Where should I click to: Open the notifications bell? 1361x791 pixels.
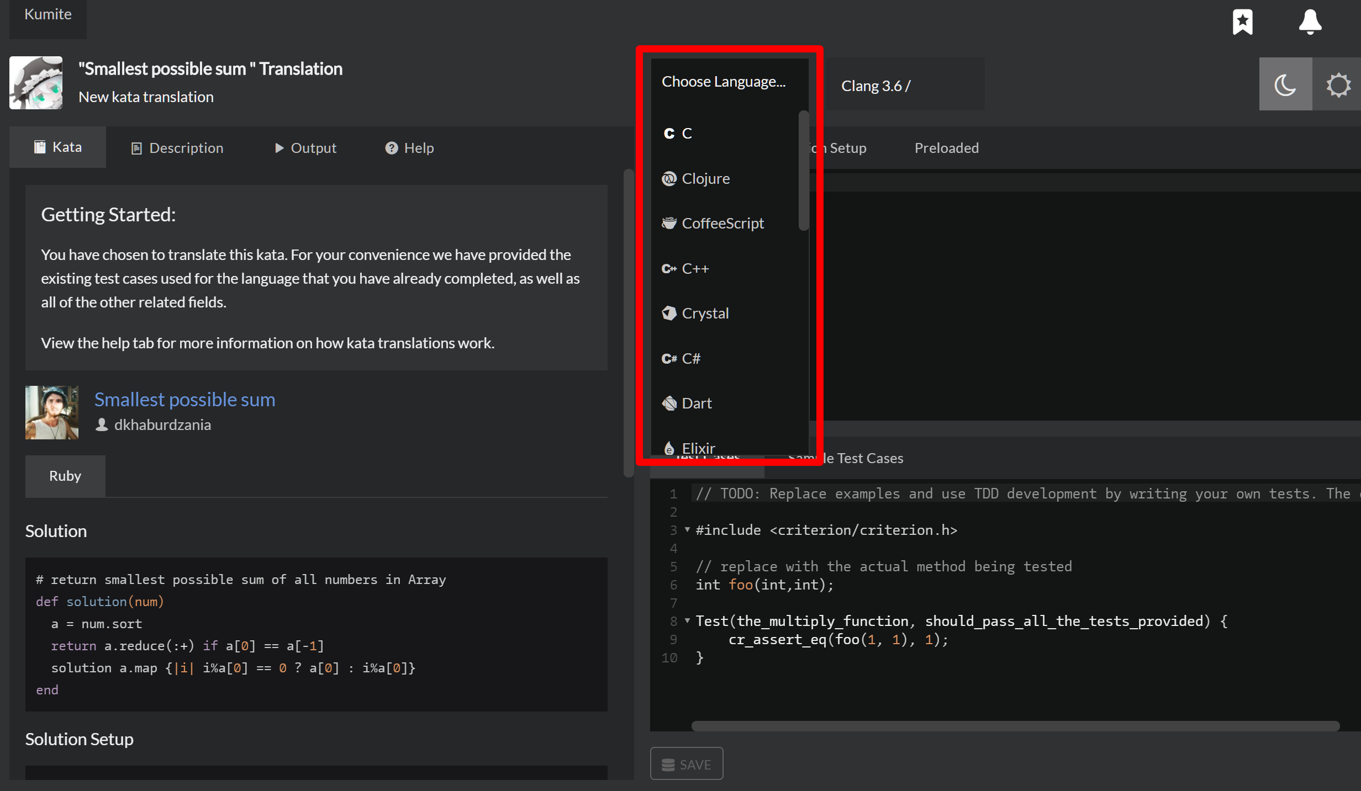tap(1310, 22)
